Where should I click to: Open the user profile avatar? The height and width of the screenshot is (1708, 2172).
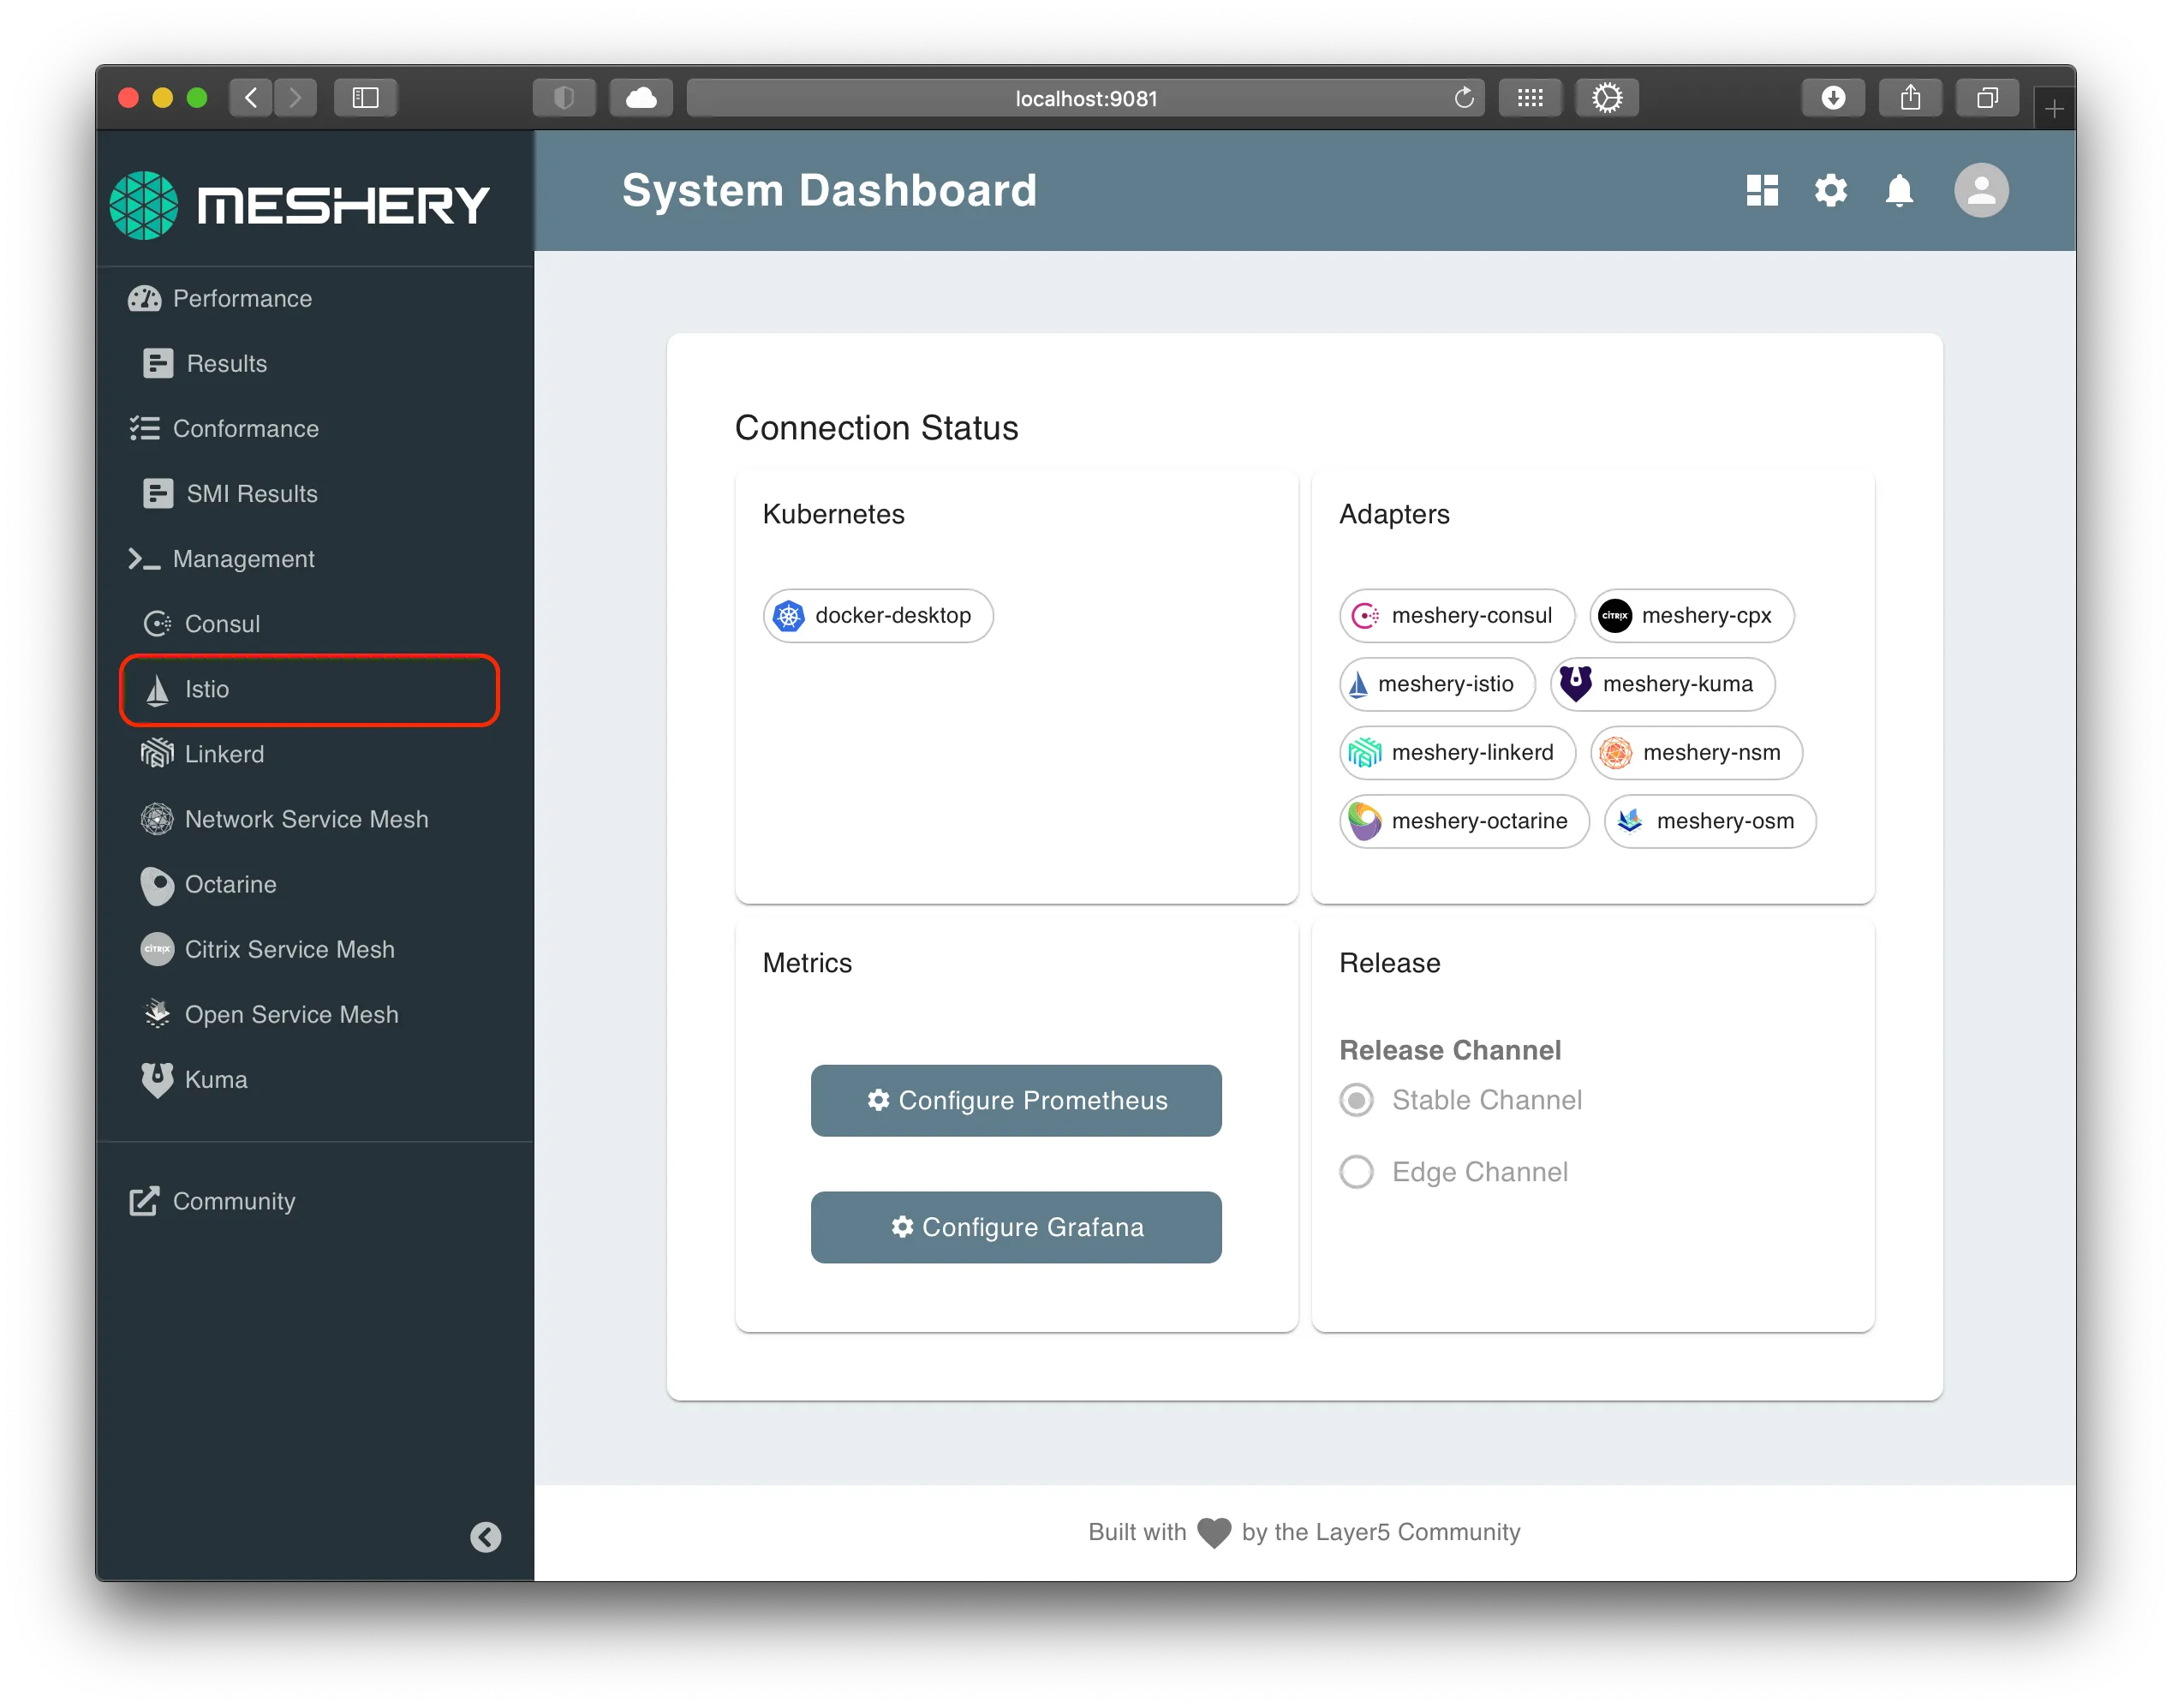coord(1981,190)
